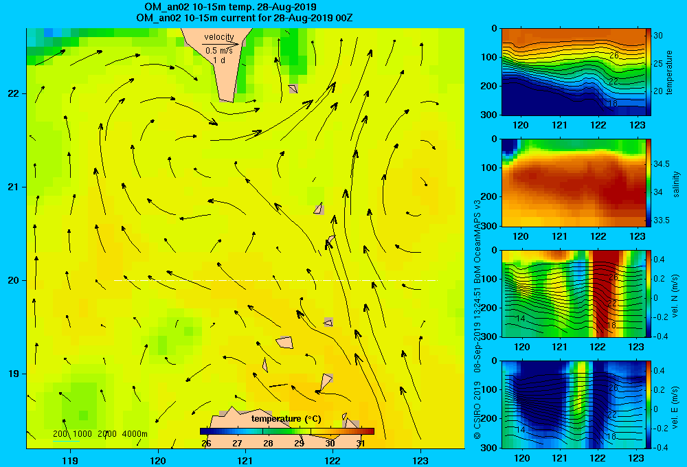Click longitude label 122 under the main map
The width and height of the screenshot is (687, 467).
333,460
